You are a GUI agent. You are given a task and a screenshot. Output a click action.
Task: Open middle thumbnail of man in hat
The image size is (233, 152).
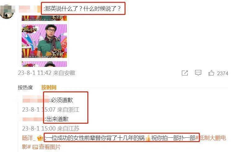pos(44,41)
